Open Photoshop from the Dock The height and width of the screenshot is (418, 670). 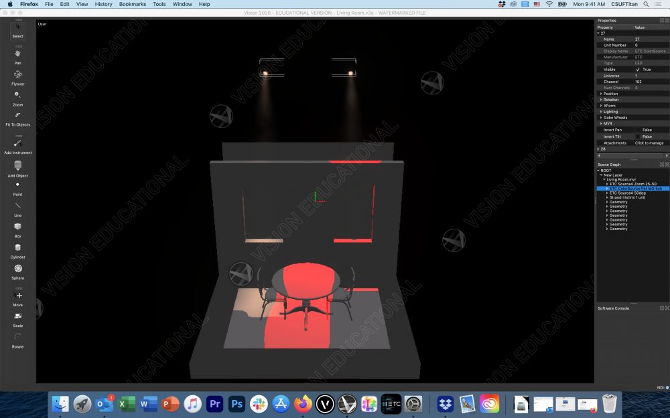point(236,404)
